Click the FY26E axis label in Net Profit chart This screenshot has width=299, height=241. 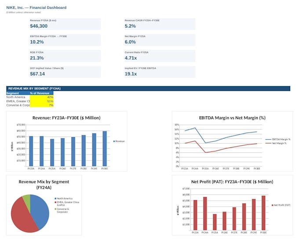(x=224, y=232)
